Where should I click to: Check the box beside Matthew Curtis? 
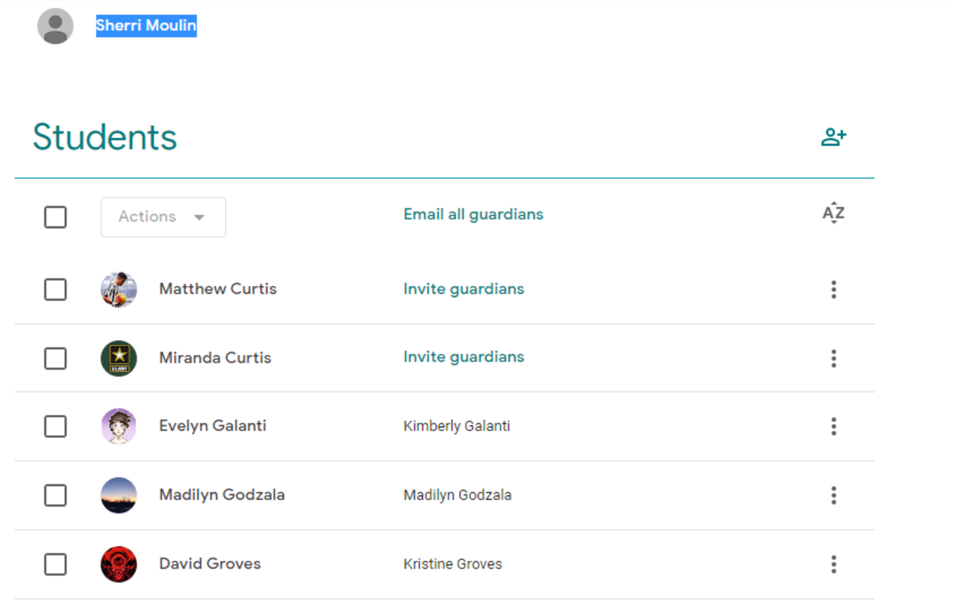click(55, 289)
